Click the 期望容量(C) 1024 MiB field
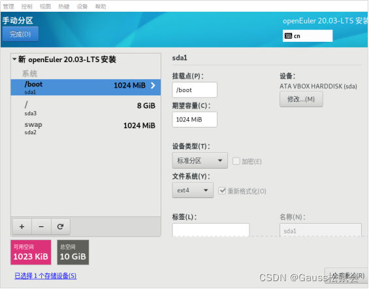Screen dimensions: 369x289 pyautogui.click(x=195, y=120)
